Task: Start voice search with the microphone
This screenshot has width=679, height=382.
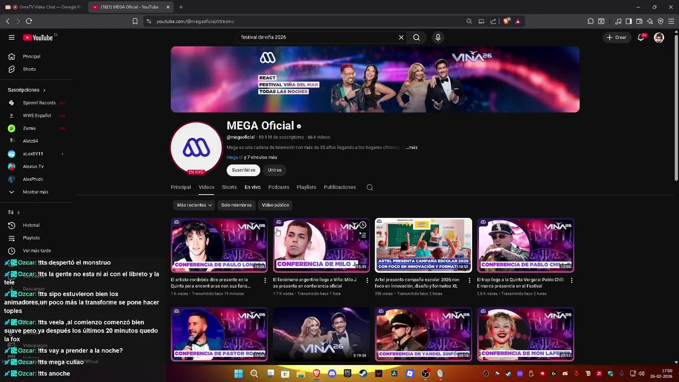Action: point(438,37)
